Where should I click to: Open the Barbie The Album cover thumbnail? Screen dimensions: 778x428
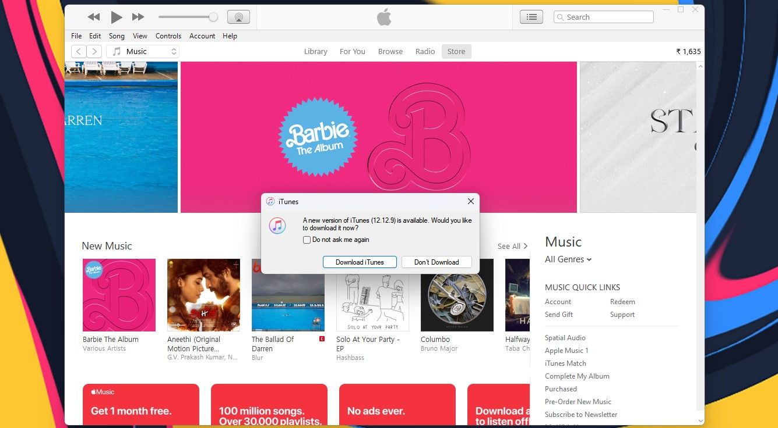(119, 295)
